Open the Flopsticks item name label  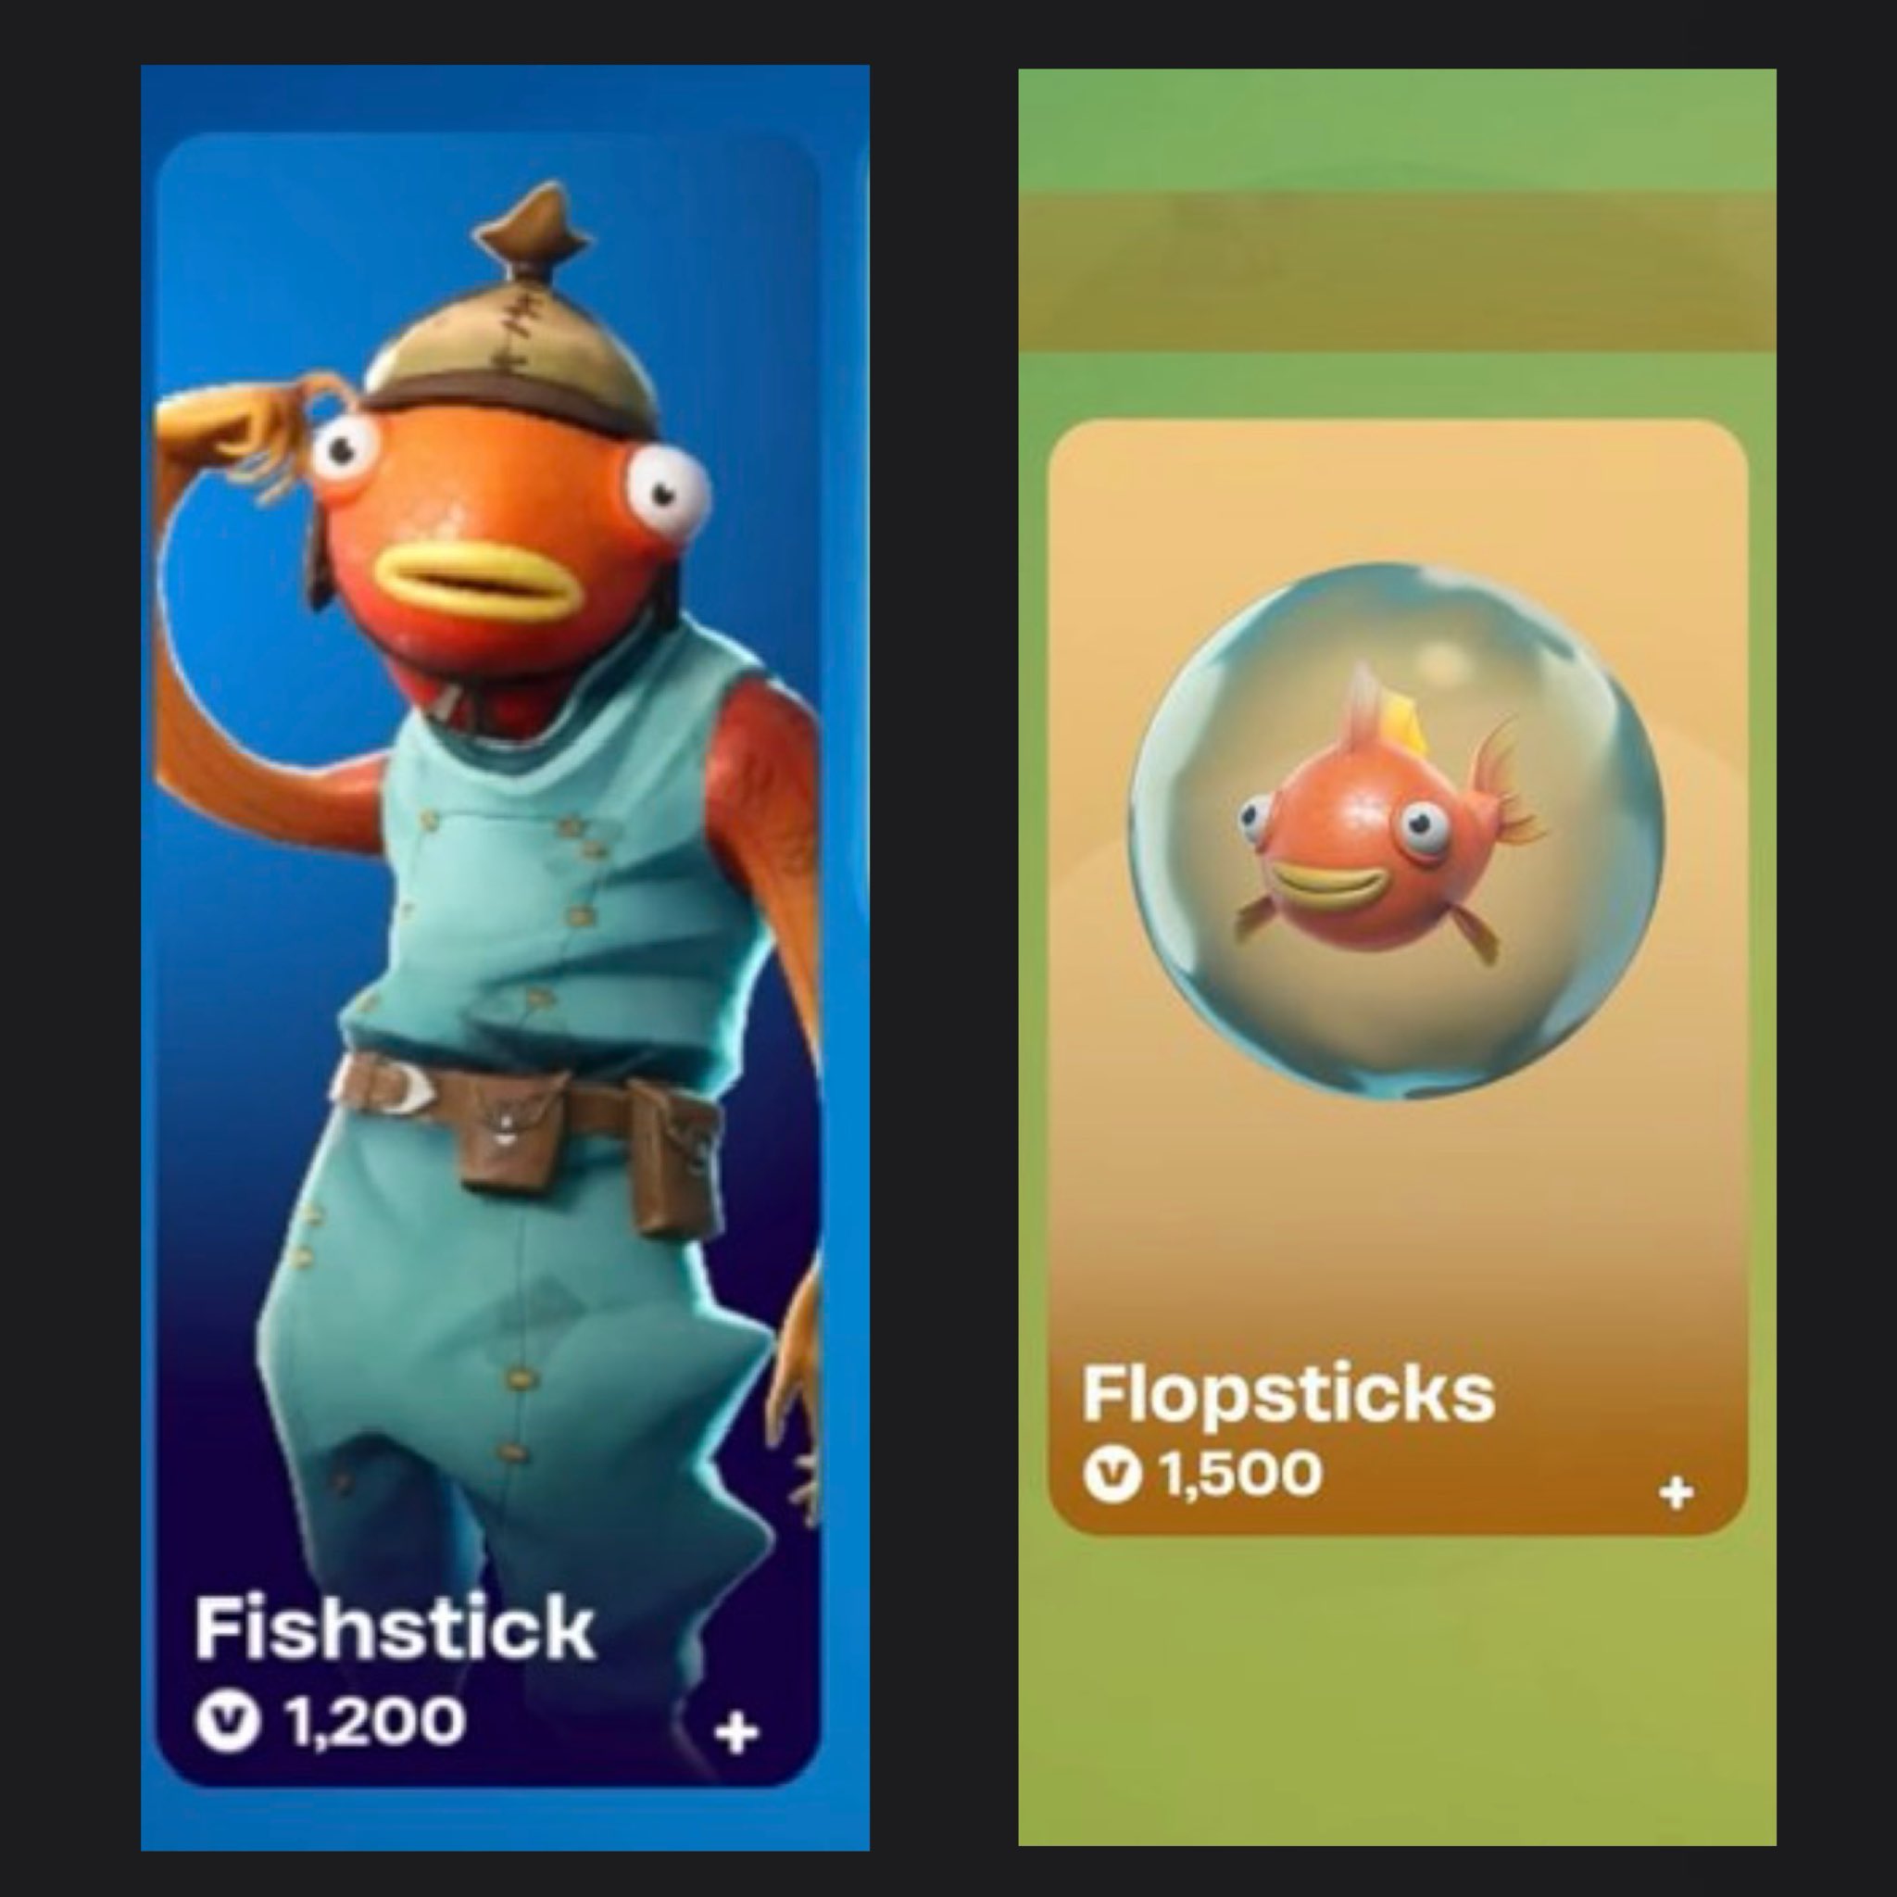tap(1288, 1394)
